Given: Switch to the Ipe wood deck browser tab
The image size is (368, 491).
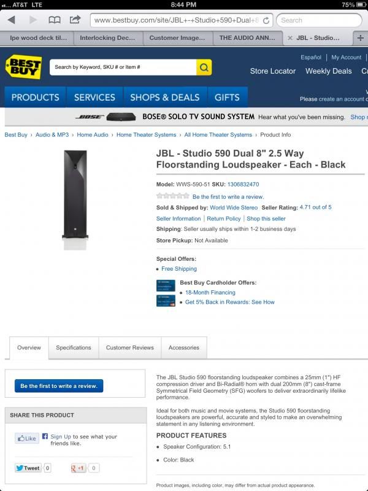Looking at the screenshot, I should tap(37, 38).
